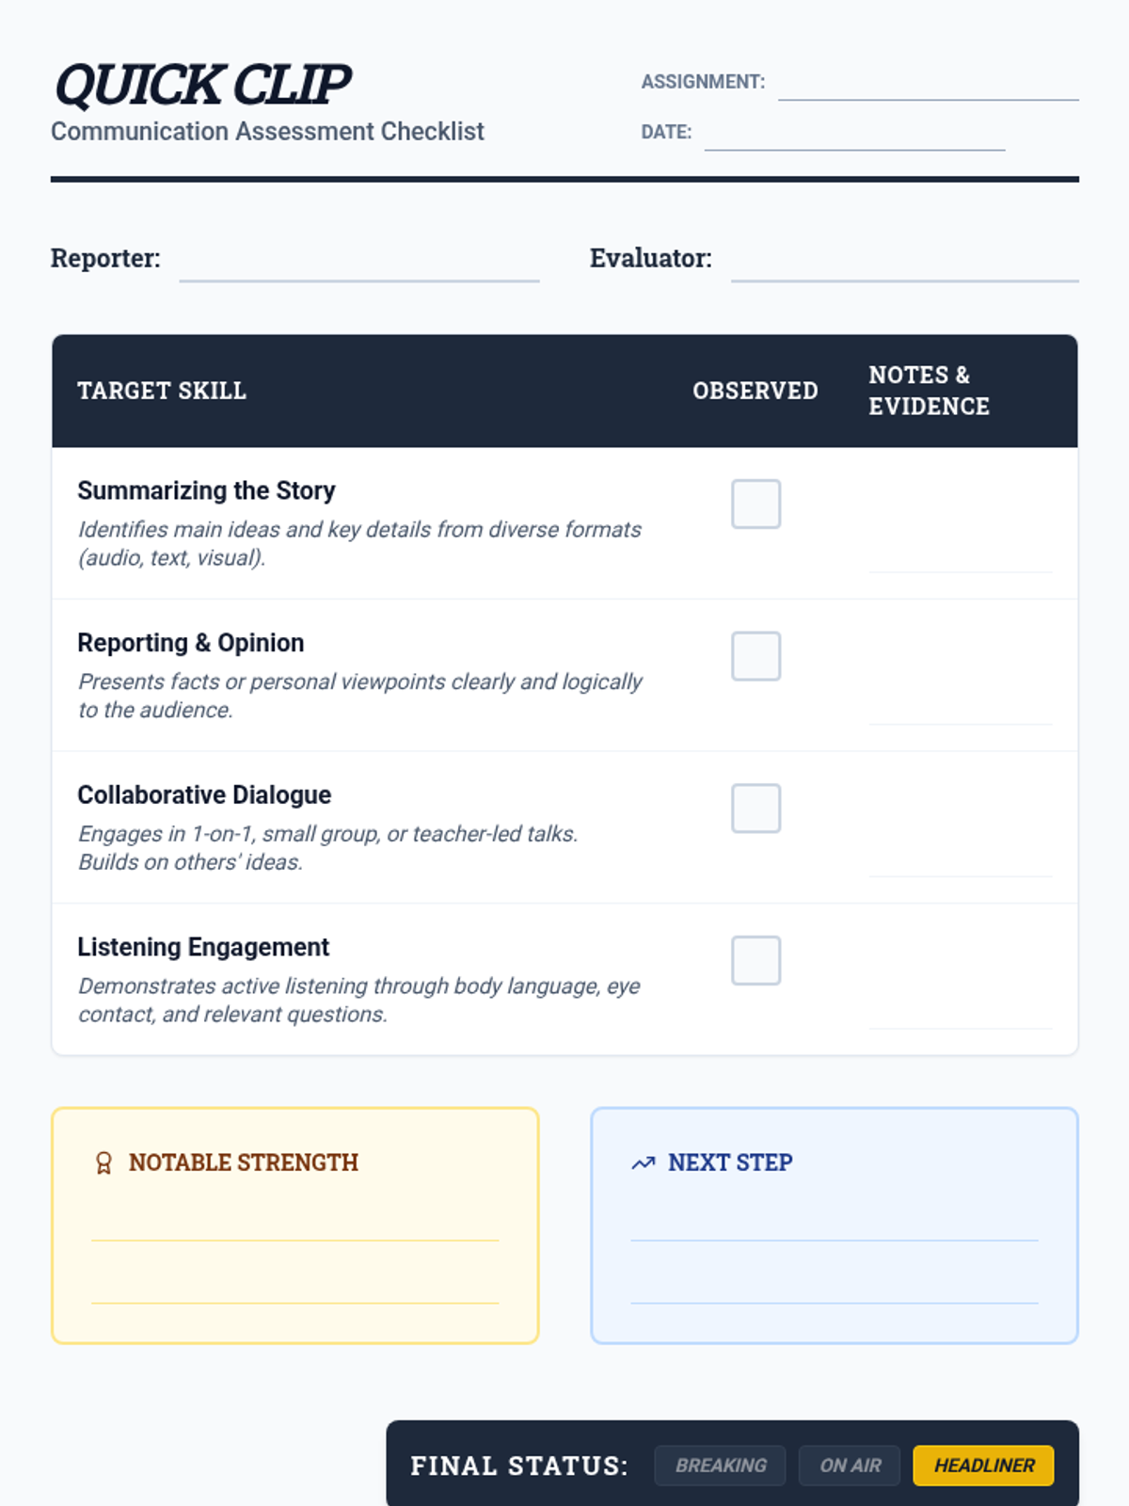Click the Assignment input line
Viewport: 1129px width, 1506px height.
tap(928, 85)
